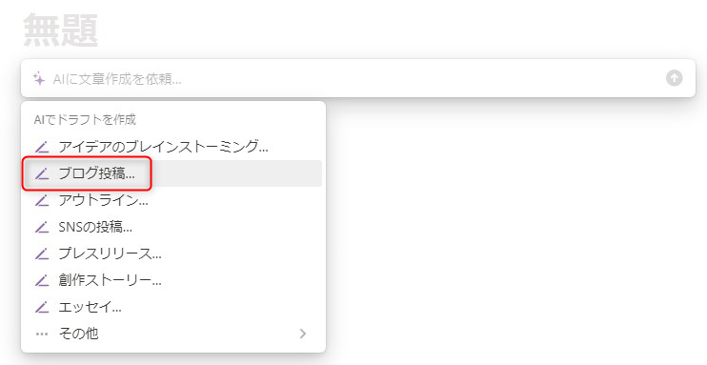The width and height of the screenshot is (707, 365).
Task: Select アイデアのブレインストーミング menu item
Action: (173, 147)
